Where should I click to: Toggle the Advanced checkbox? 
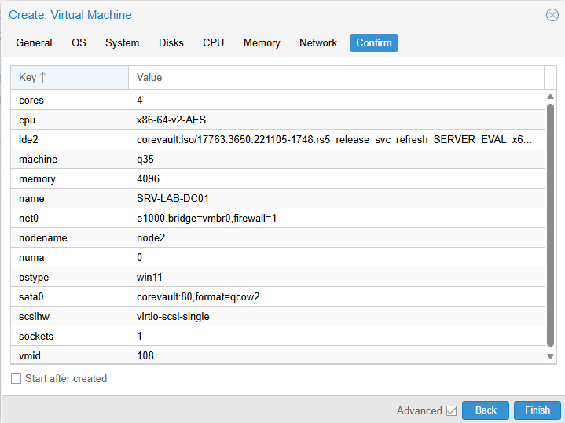tap(452, 410)
